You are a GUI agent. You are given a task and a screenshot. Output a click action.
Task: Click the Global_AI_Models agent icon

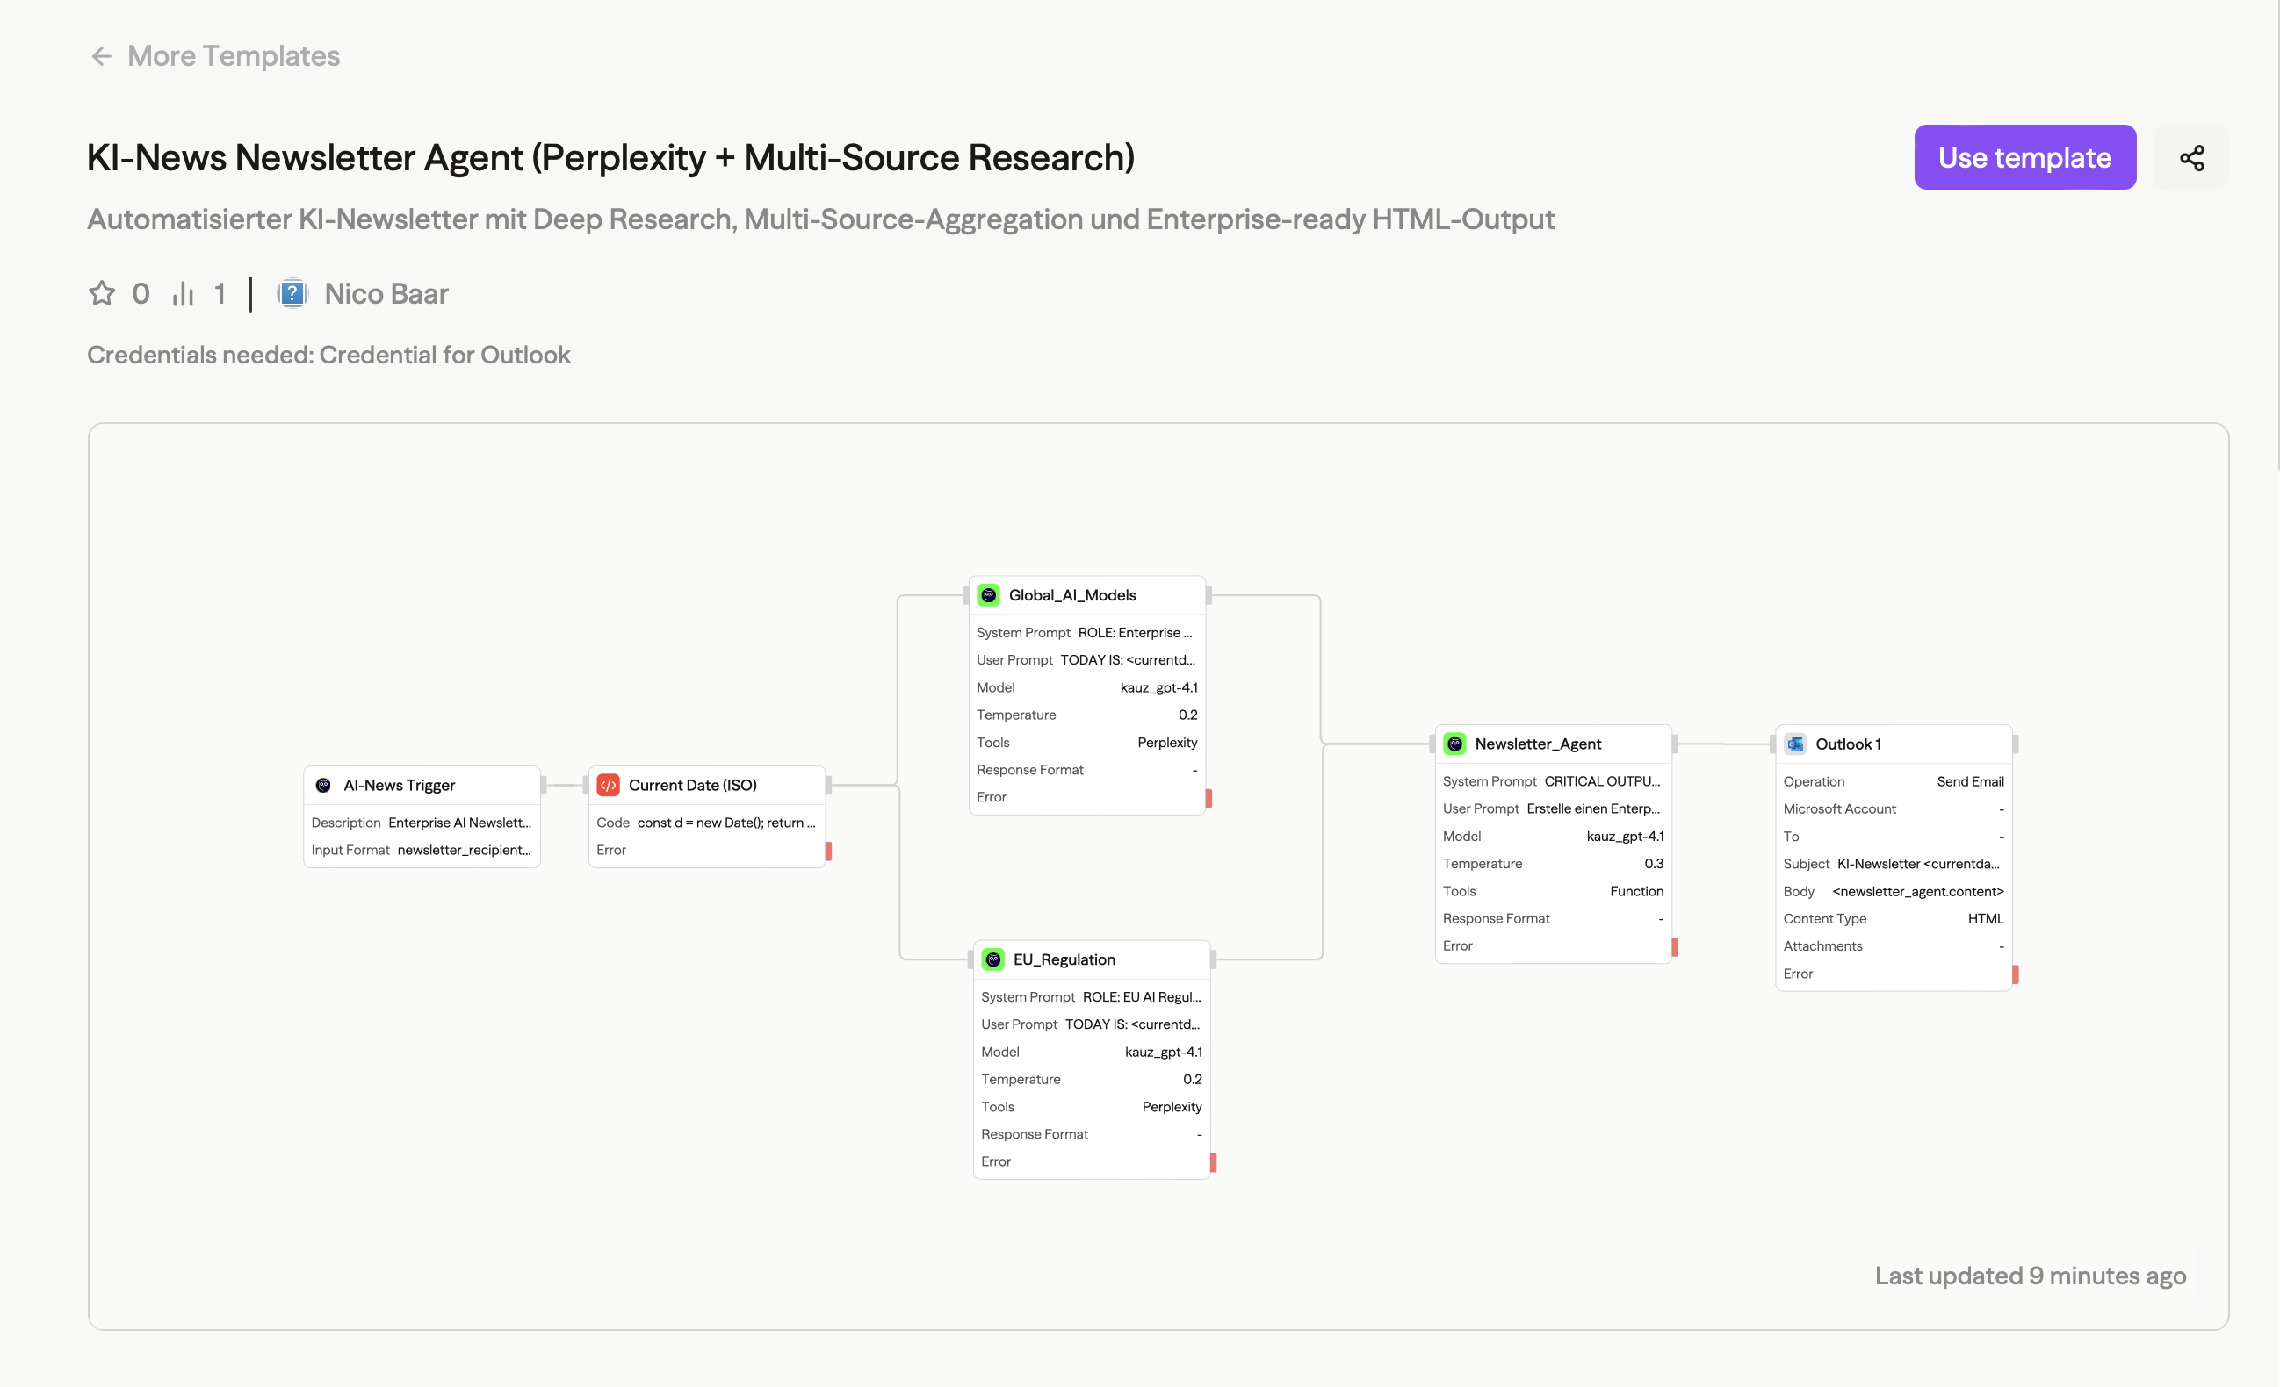pyautogui.click(x=988, y=595)
